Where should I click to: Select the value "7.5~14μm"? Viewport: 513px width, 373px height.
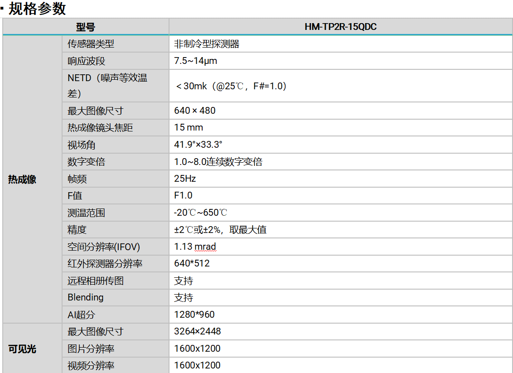[x=196, y=61]
